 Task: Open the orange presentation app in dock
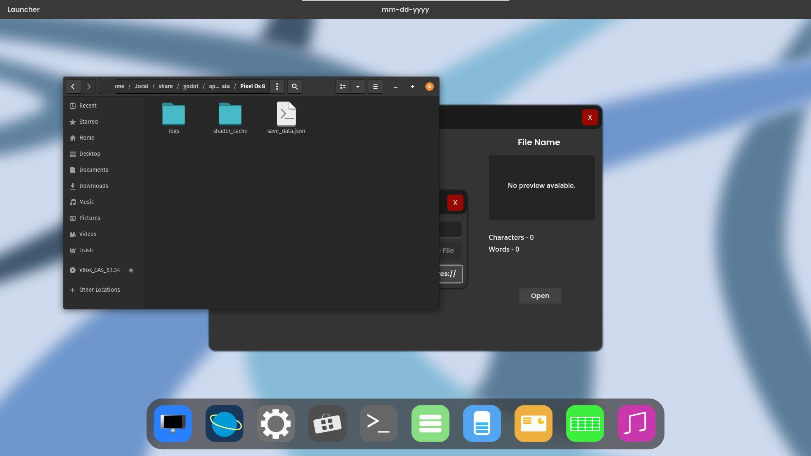point(533,424)
